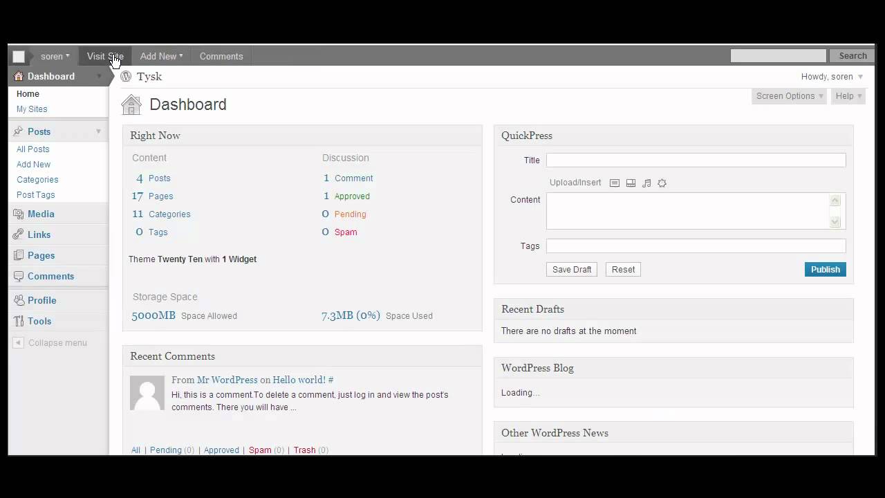Open the Hello world! post link

click(300, 380)
